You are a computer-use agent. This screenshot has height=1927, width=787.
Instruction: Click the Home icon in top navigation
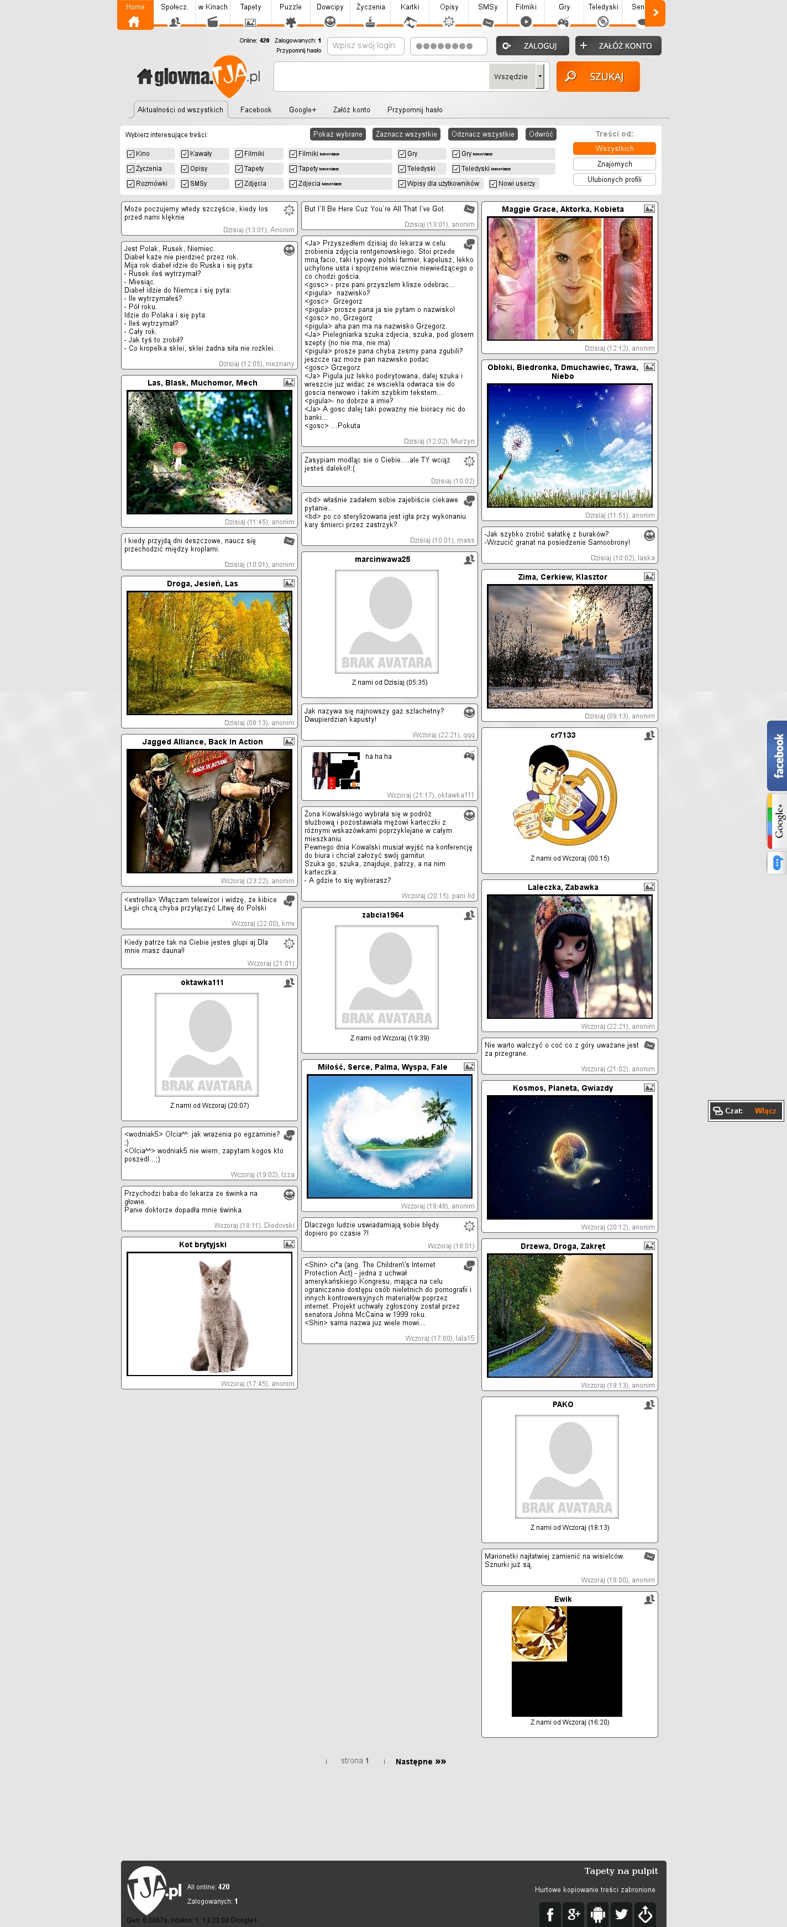134,22
